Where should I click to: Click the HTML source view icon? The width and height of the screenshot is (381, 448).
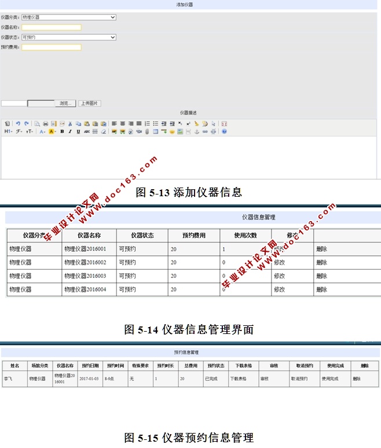pos(8,123)
